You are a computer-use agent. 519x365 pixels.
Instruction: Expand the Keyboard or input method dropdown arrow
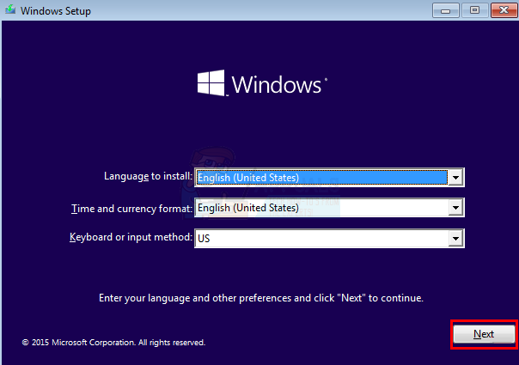coord(455,238)
